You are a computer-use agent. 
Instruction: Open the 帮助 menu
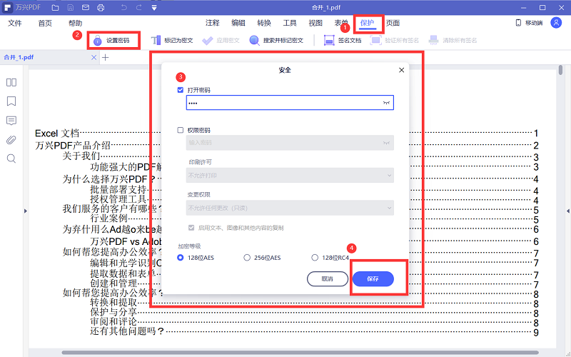pos(76,24)
